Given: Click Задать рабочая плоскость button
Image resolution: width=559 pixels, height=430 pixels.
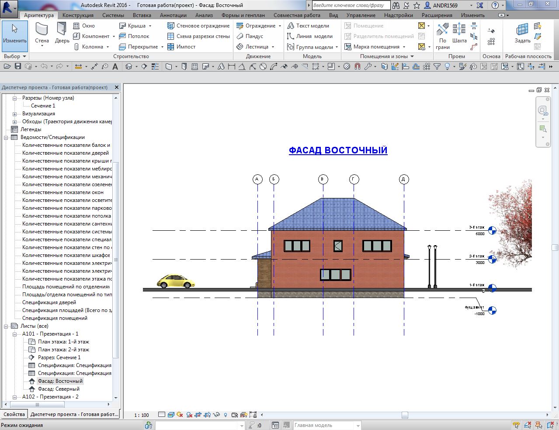Looking at the screenshot, I should tap(522, 34).
